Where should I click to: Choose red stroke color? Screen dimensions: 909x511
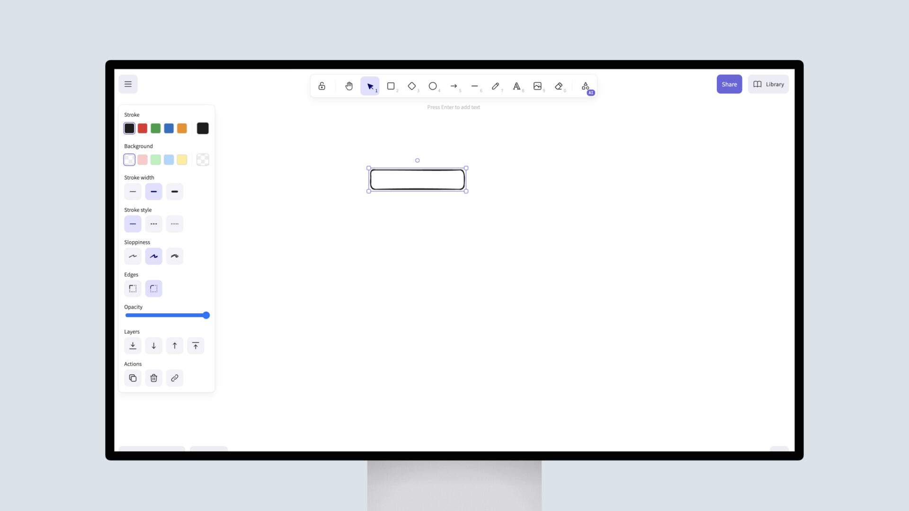[143, 128]
